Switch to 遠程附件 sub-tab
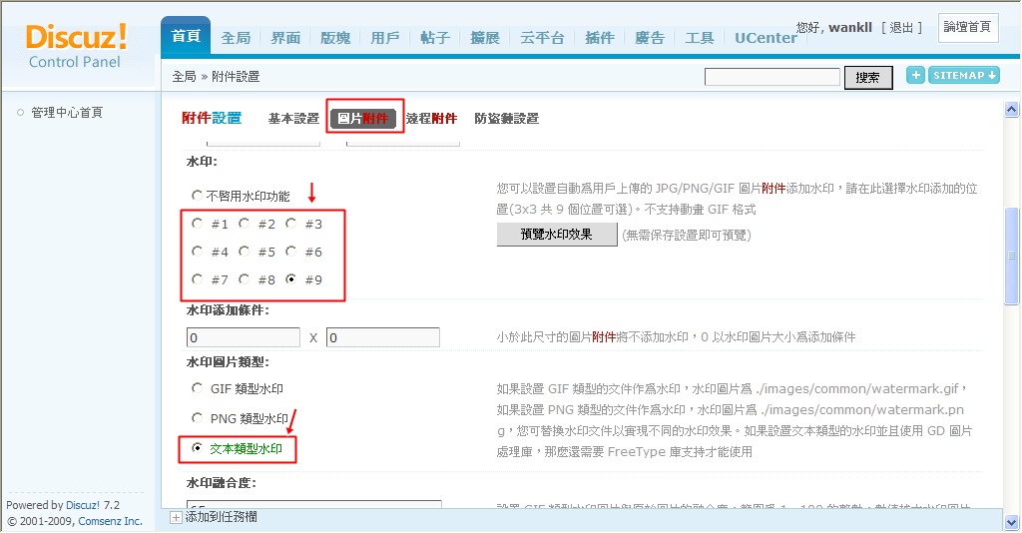1022x533 pixels. click(x=431, y=119)
